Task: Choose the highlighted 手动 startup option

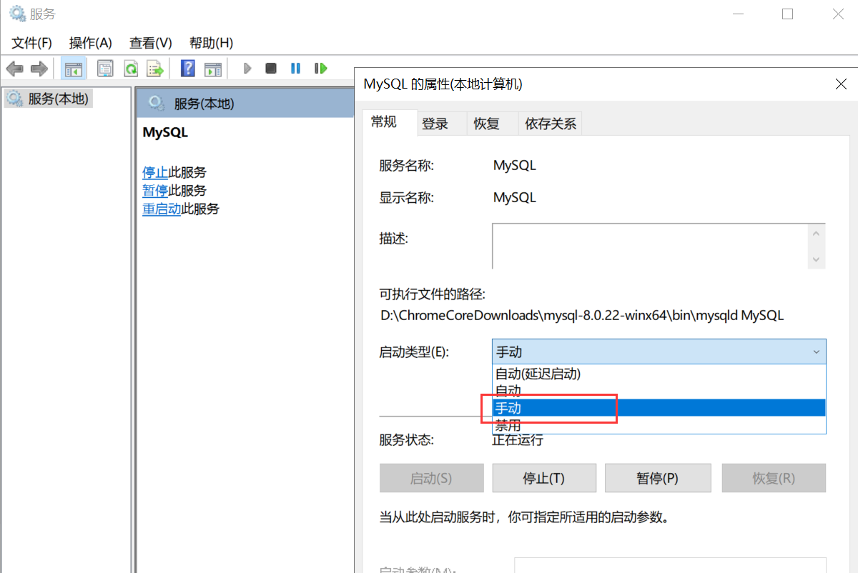Action: point(659,408)
